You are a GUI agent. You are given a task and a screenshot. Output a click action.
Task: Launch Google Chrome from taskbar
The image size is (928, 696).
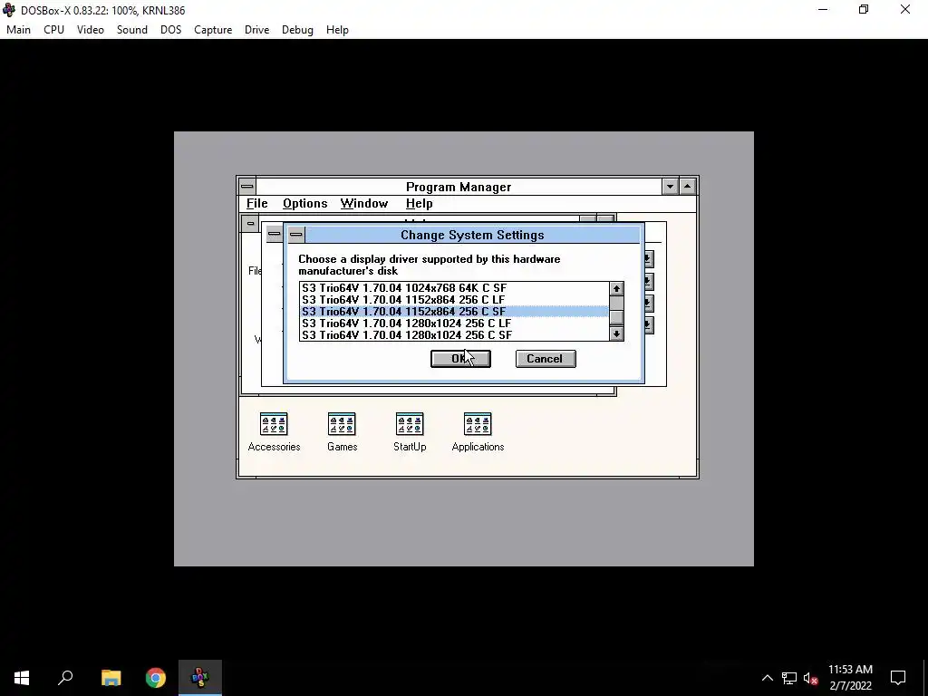coord(156,678)
